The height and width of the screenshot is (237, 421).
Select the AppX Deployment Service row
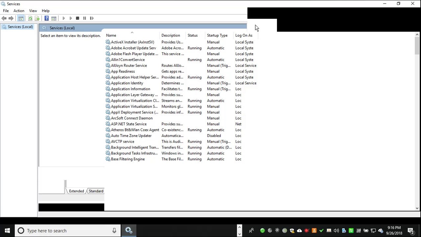135,112
